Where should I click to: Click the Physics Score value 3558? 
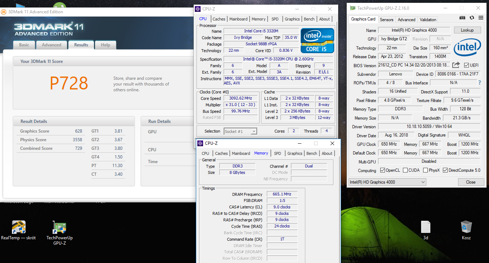(77, 140)
